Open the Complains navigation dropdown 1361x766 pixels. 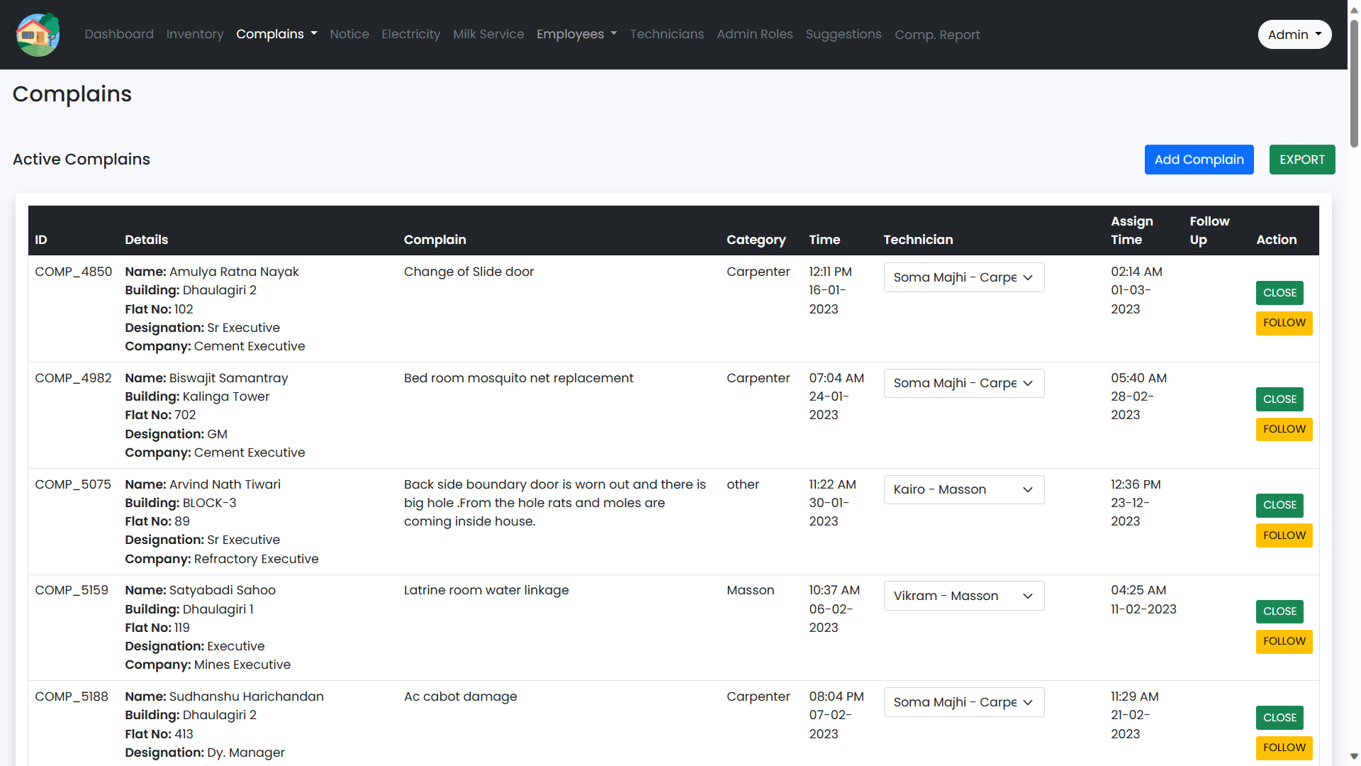coord(276,34)
